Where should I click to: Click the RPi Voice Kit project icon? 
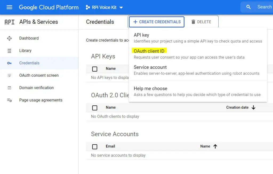[88, 7]
